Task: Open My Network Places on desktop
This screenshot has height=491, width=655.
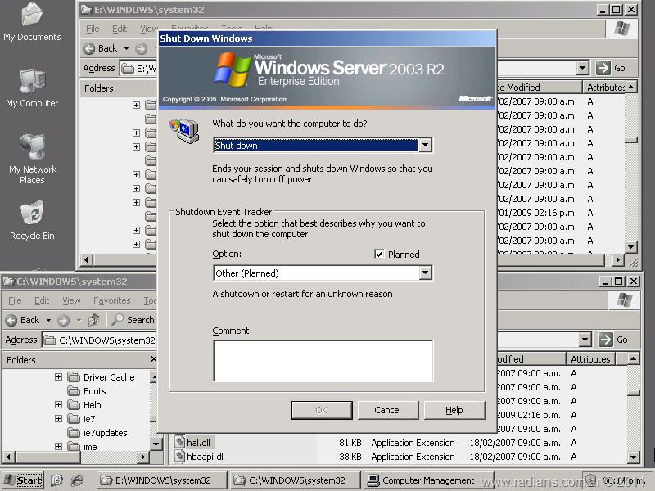Action: coord(32,149)
